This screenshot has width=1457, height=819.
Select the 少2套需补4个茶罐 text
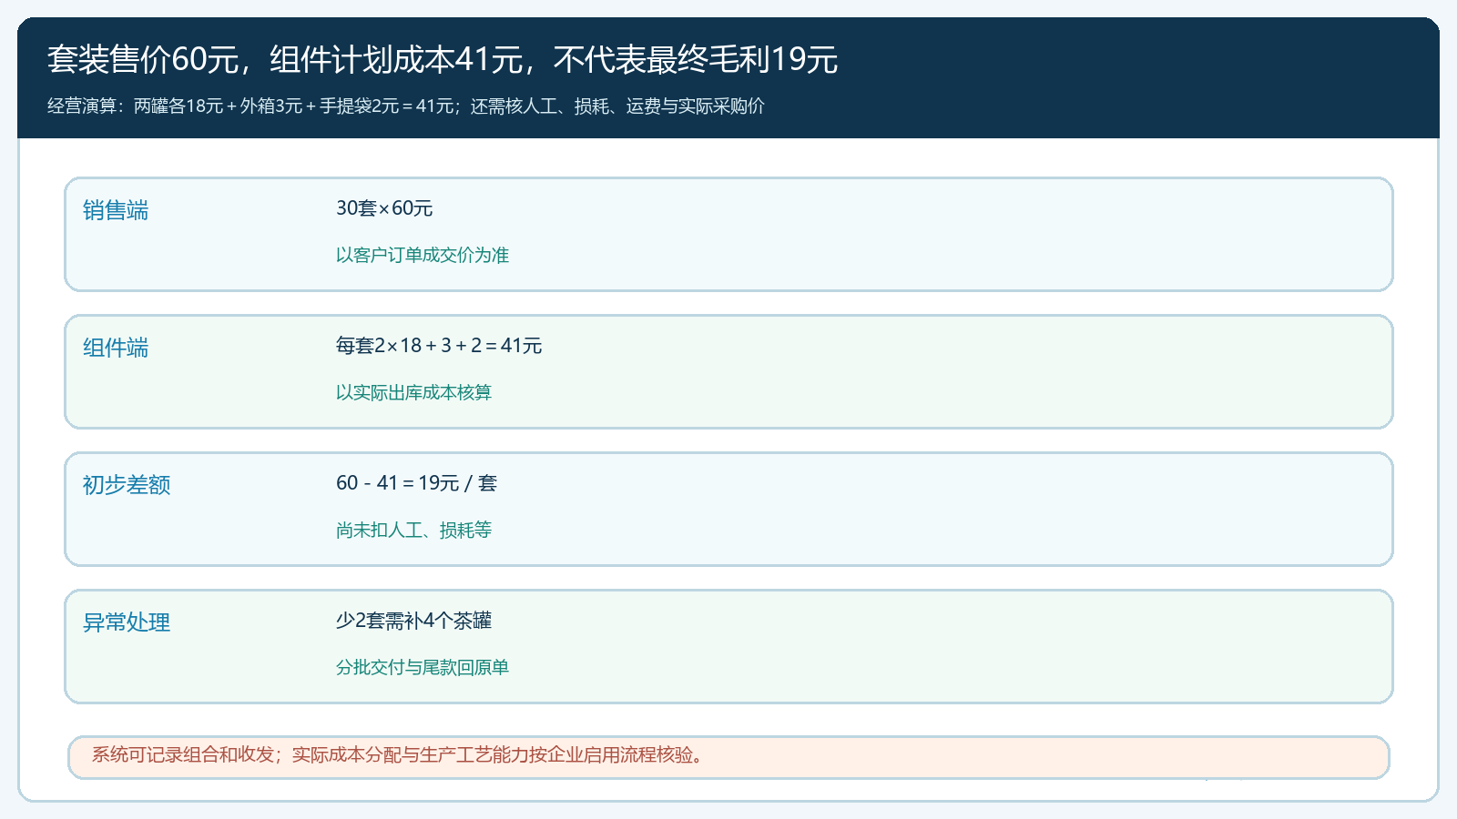(x=413, y=621)
